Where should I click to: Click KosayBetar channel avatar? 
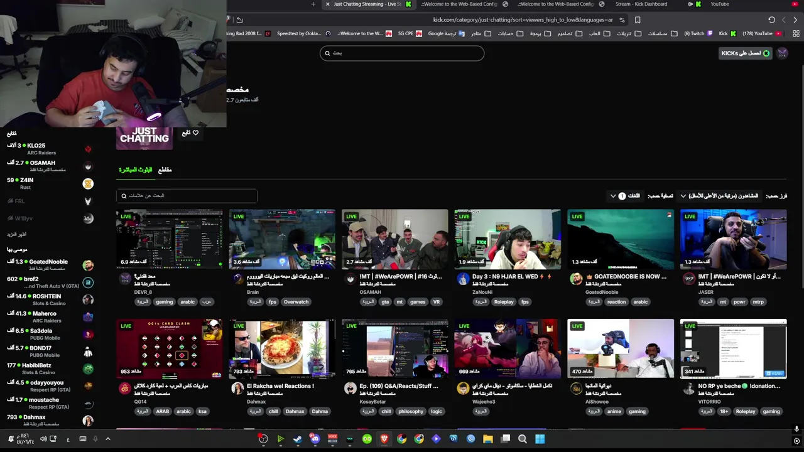350,389
